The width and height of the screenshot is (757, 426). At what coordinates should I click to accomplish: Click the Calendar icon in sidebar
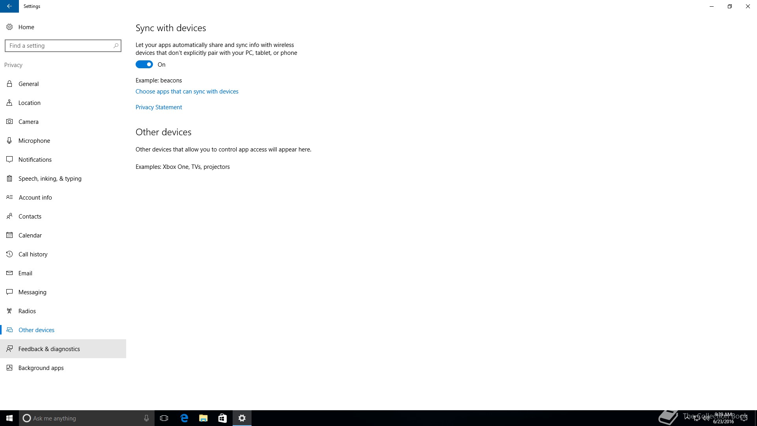pyautogui.click(x=9, y=235)
